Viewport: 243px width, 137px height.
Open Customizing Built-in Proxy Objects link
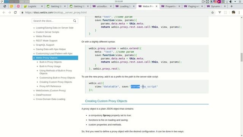click(57, 78)
